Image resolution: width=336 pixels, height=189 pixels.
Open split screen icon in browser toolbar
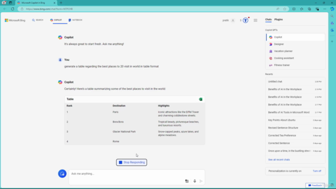294,9
